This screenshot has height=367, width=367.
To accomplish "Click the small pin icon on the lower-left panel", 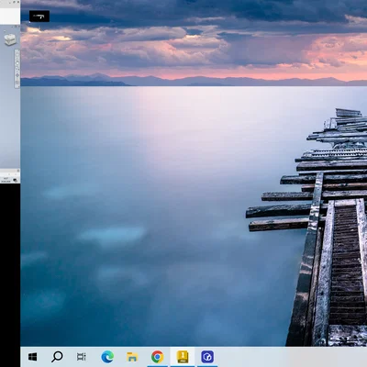I will tap(18, 171).
